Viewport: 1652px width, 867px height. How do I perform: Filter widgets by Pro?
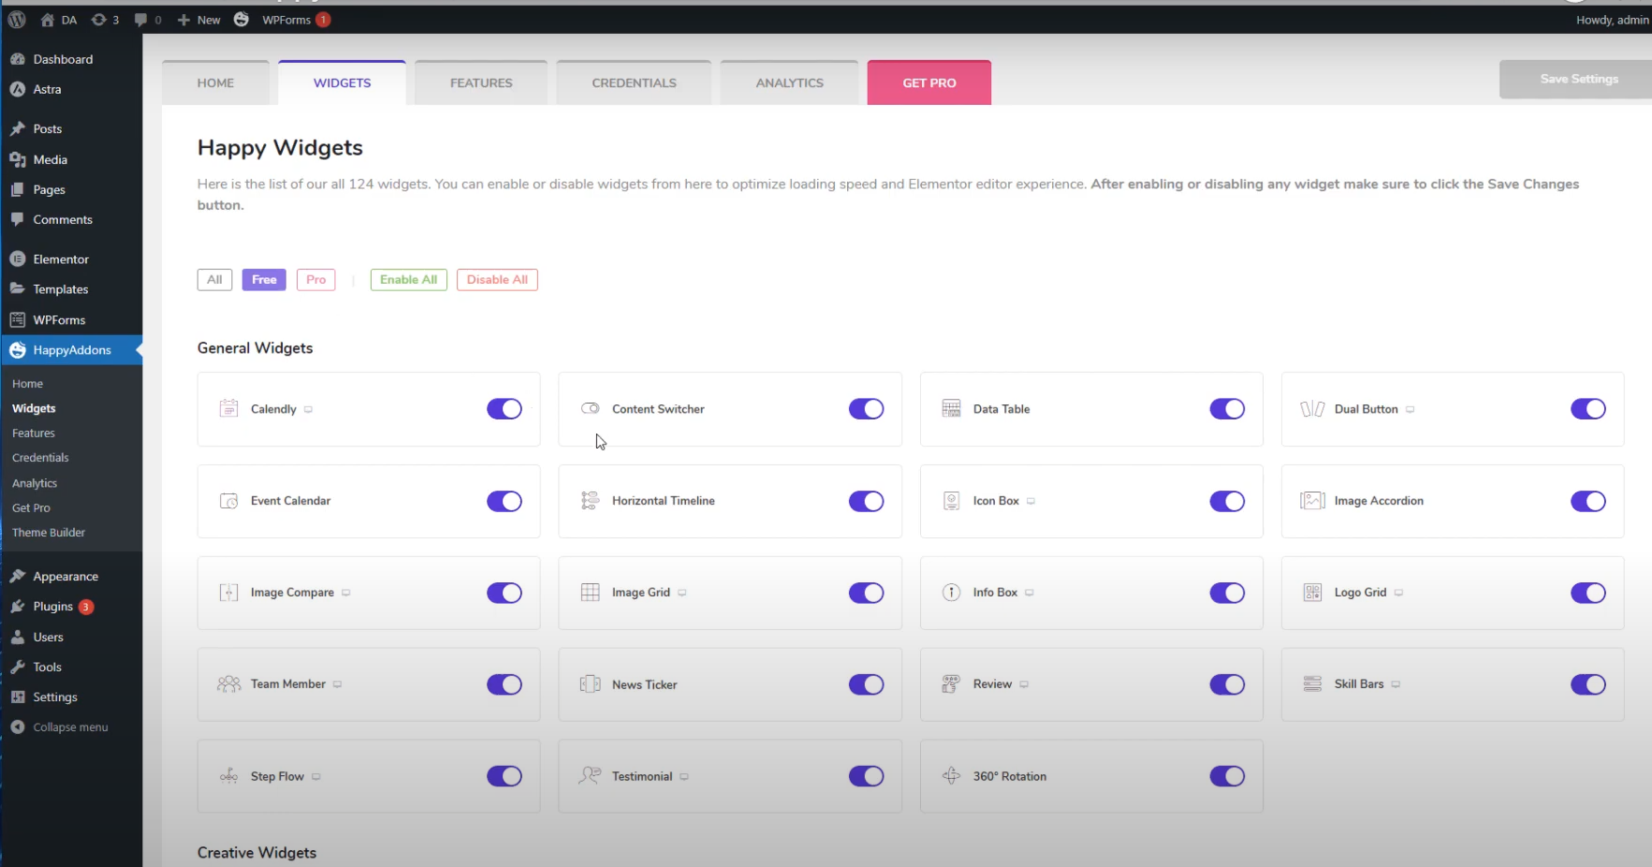click(x=315, y=280)
